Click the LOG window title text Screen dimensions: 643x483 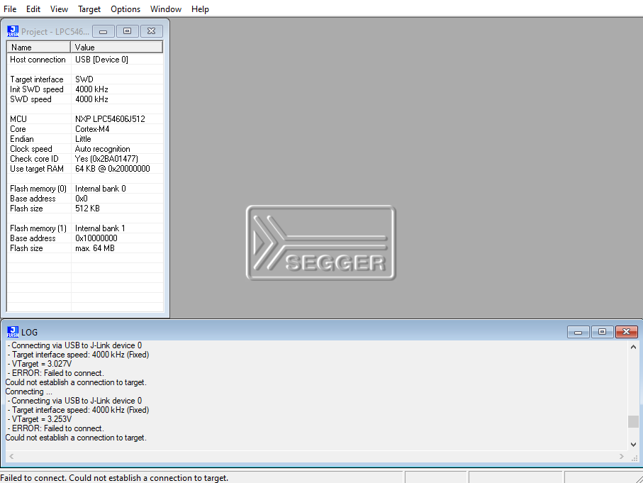pos(30,332)
